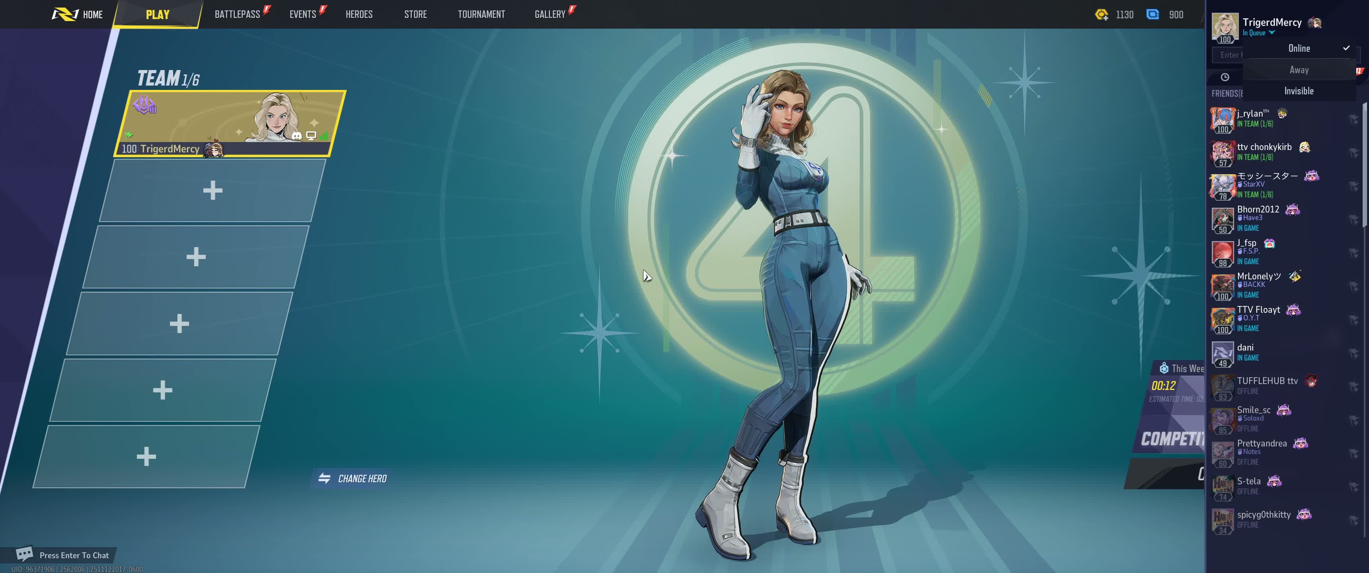Click the chat bubble icon

(24, 554)
